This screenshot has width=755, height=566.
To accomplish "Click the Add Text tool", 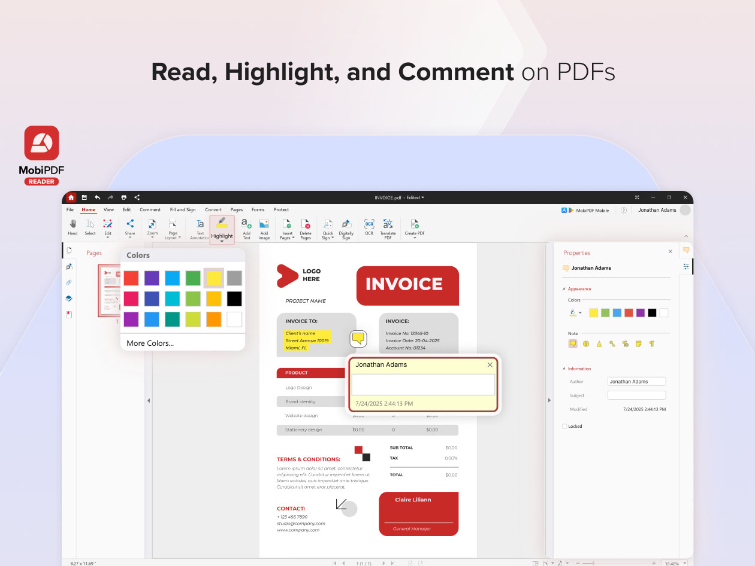I will click(246, 226).
